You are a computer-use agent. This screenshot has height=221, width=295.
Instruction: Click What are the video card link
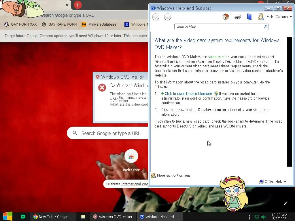point(129,104)
